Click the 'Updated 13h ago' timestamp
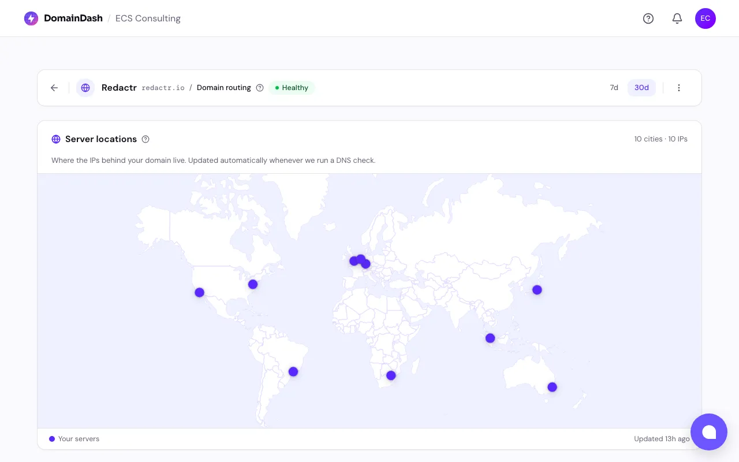 pos(662,439)
